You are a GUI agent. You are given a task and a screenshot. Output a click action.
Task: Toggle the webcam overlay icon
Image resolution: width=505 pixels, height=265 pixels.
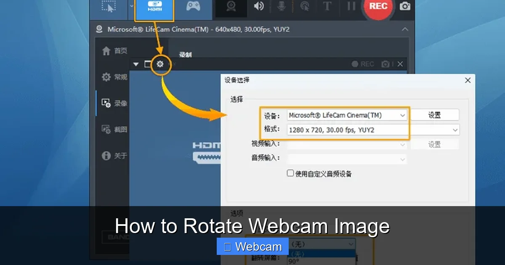[231, 6]
